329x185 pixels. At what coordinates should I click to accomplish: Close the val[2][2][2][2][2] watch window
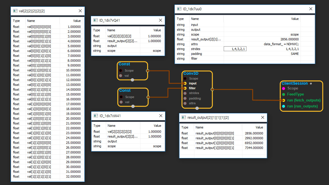(x=80, y=11)
